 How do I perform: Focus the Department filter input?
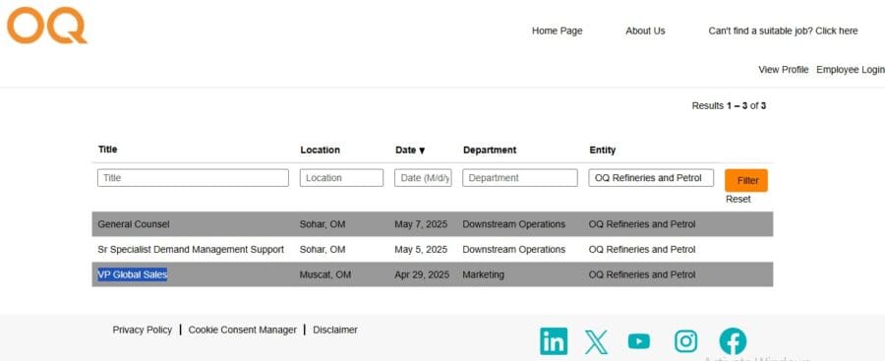(x=520, y=178)
